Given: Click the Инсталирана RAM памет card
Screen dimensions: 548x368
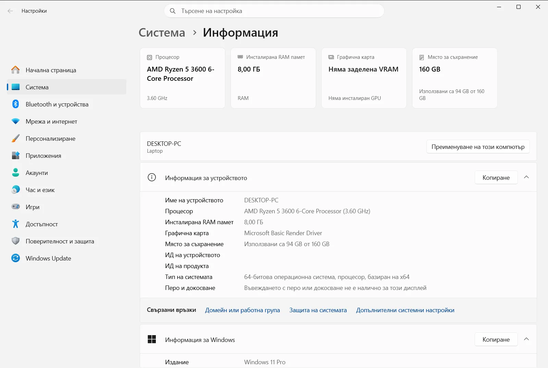Looking at the screenshot, I should pyautogui.click(x=273, y=78).
